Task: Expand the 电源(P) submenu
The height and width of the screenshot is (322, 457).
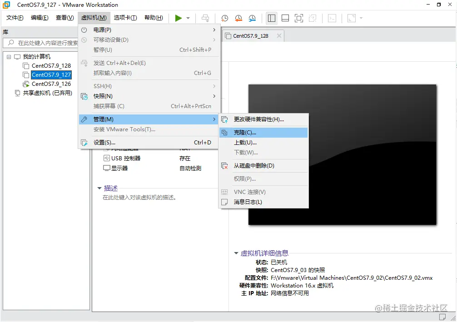Action: click(149, 30)
